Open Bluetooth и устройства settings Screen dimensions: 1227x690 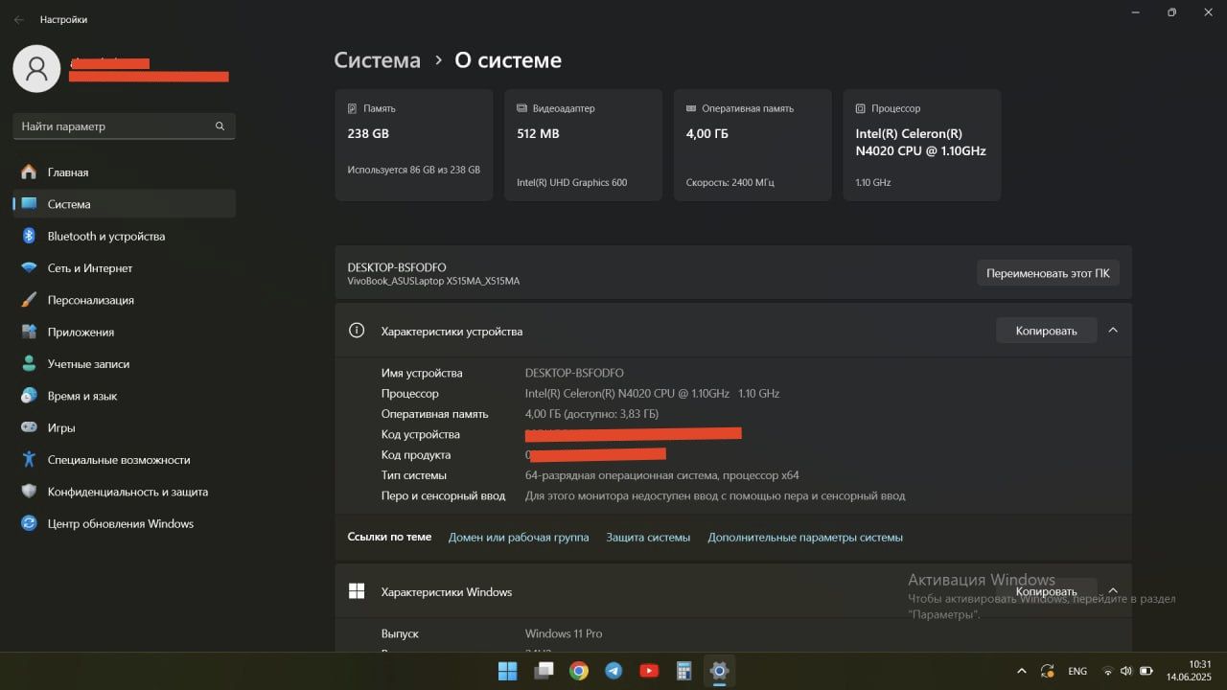(124, 236)
